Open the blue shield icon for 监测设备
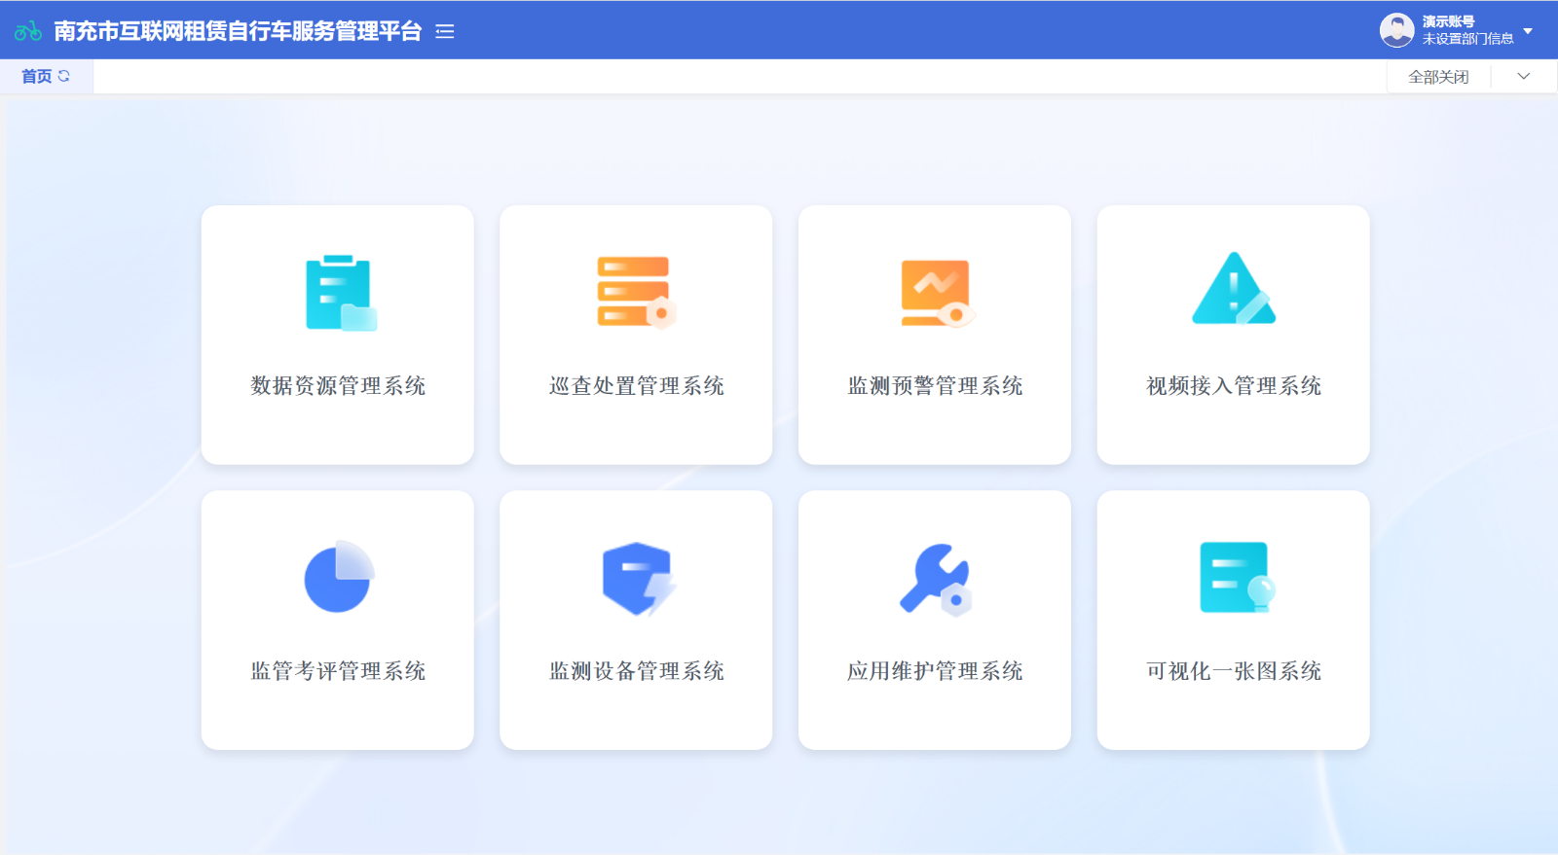This screenshot has width=1558, height=855. tap(637, 578)
